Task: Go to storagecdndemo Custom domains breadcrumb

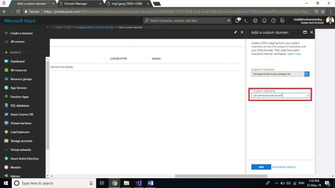Action: point(95,27)
